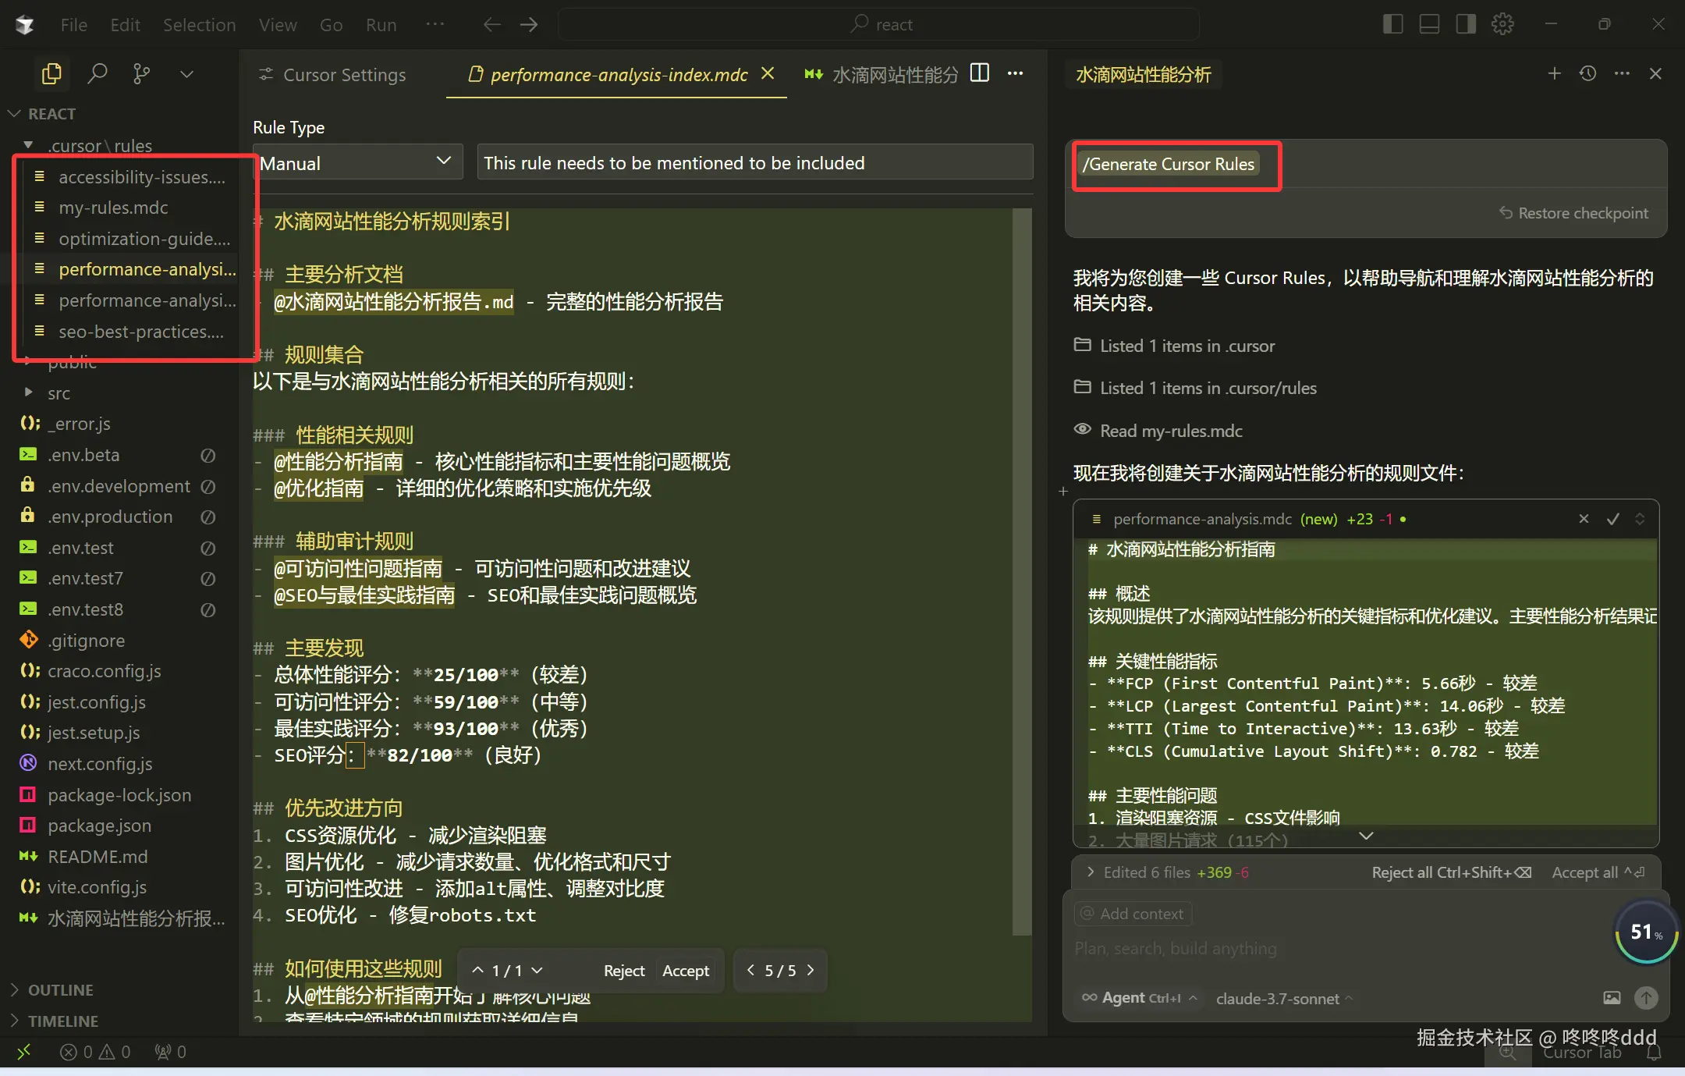Screen dimensions: 1685x1076
Task: Open the Search icon in sidebar
Action: click(97, 74)
